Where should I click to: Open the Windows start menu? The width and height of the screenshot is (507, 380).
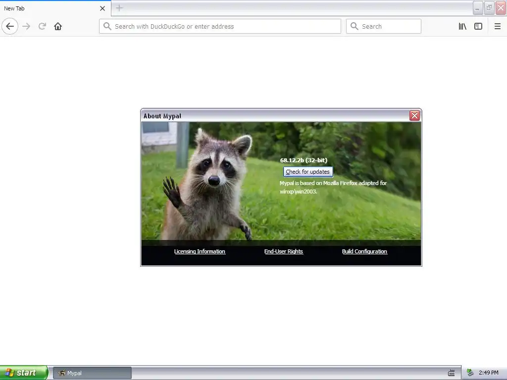[x=24, y=373]
